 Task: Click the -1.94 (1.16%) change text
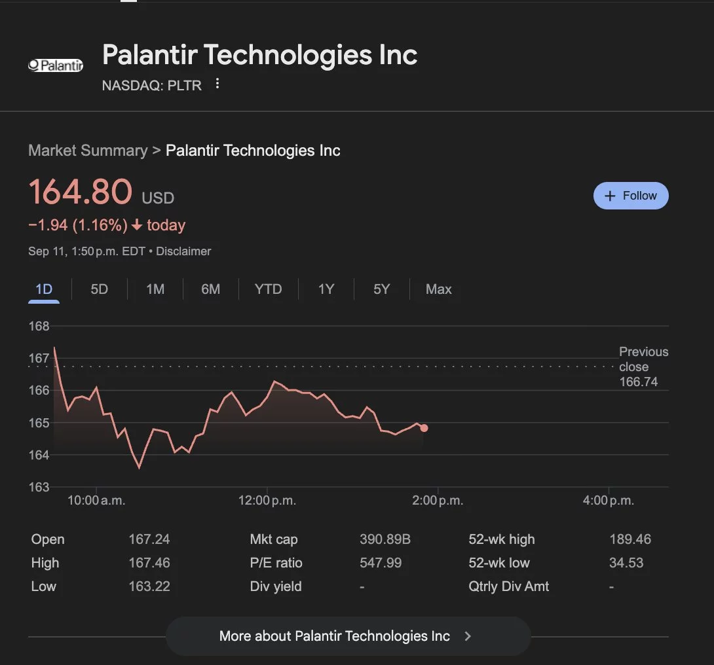coord(78,225)
